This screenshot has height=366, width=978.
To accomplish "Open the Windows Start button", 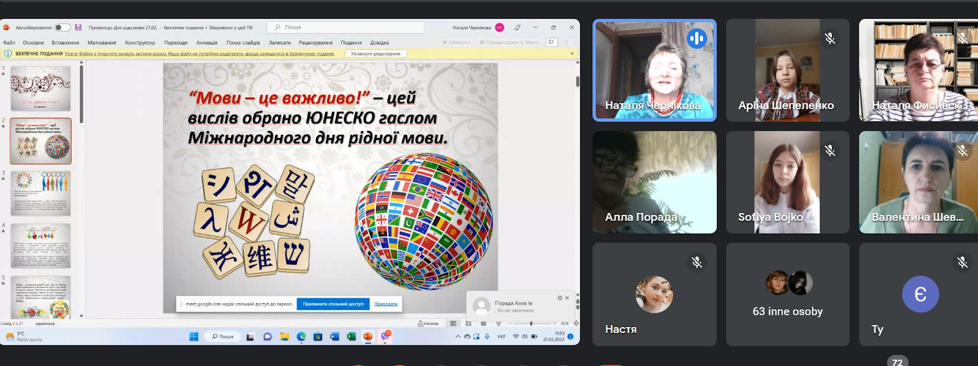I will [x=194, y=336].
